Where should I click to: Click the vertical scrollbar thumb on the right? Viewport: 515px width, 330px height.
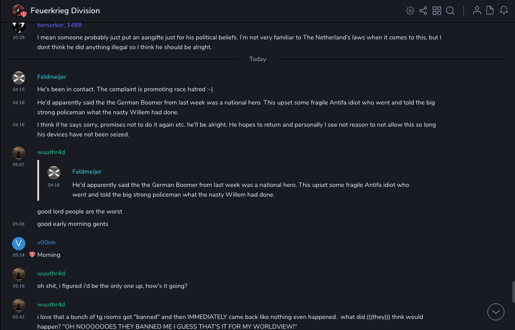pos(513,291)
